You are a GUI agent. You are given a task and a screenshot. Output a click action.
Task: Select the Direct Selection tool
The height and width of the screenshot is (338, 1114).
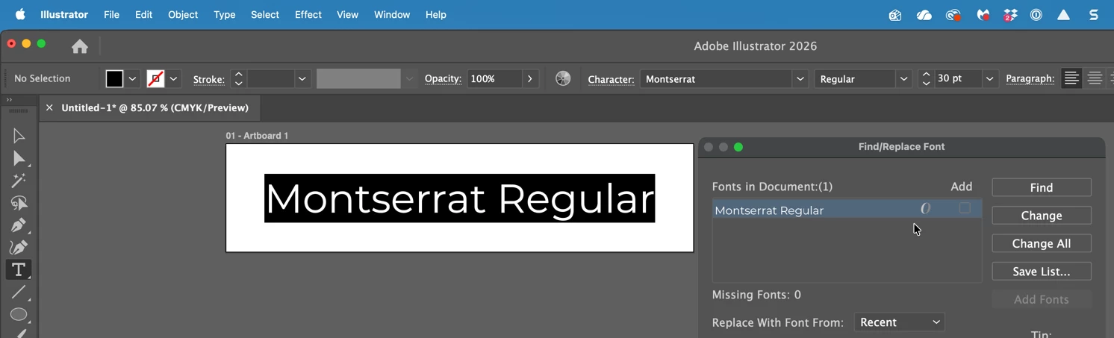(19, 158)
